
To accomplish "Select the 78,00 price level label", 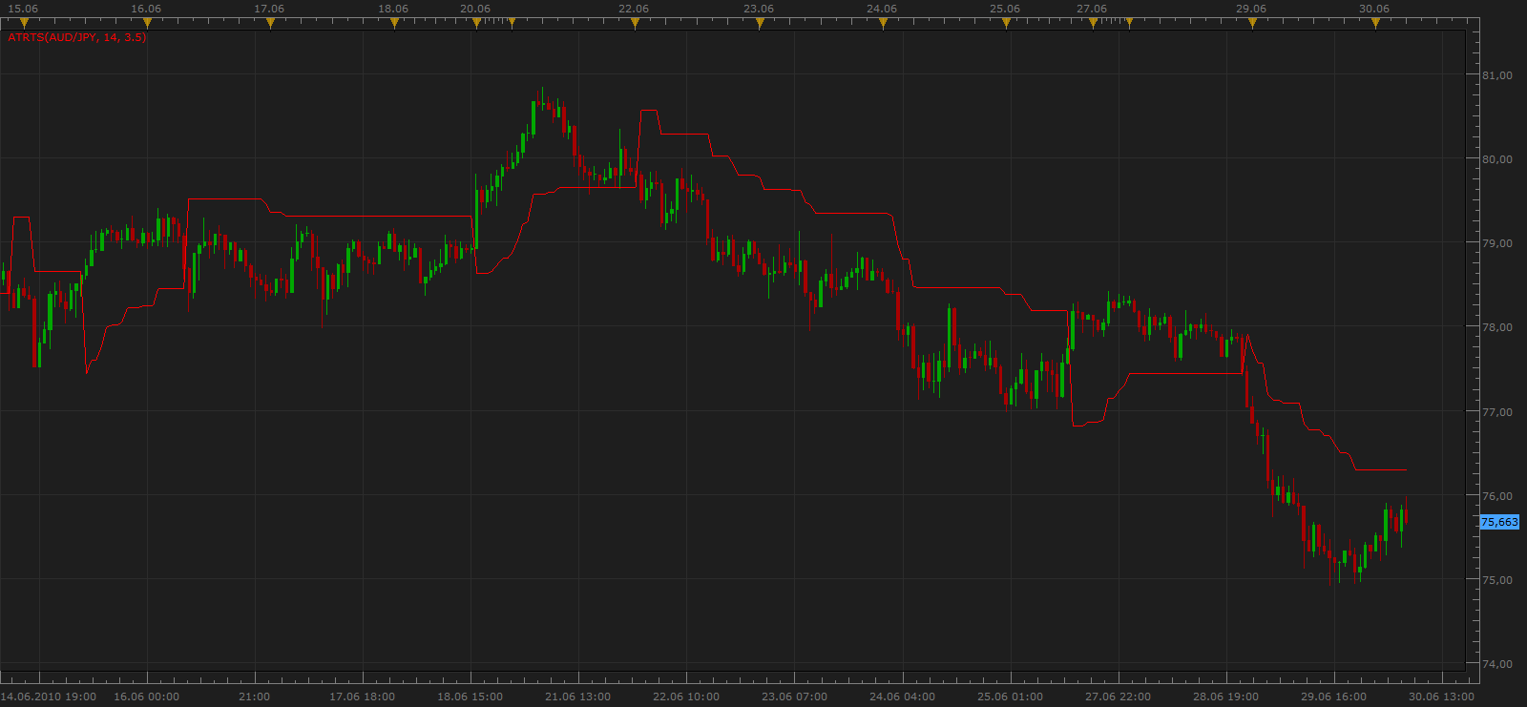I will click(x=1497, y=327).
